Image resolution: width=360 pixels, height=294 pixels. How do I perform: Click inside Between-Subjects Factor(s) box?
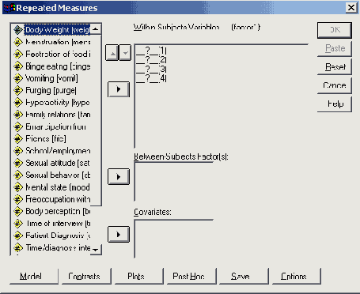tap(174, 182)
